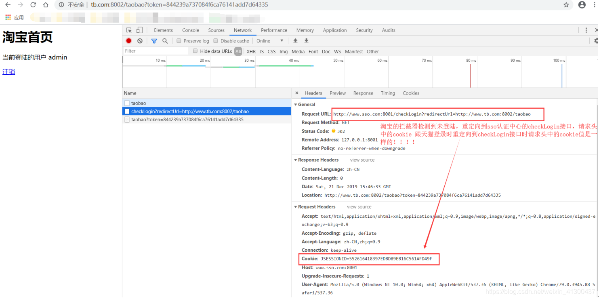Filter requests by CSS
Image resolution: width=599 pixels, height=299 pixels.
272,52
